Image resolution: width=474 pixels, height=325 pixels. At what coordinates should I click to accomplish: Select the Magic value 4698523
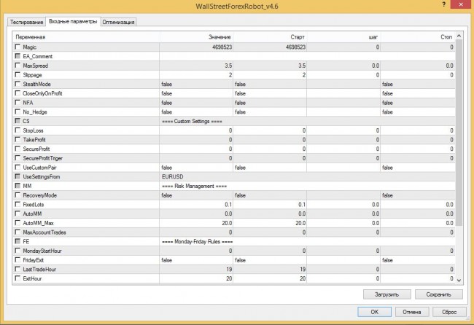click(196, 47)
